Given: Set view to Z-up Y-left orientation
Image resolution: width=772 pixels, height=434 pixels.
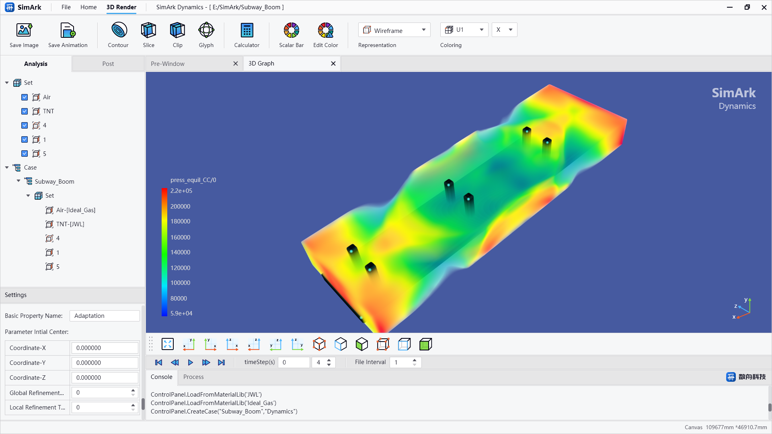Looking at the screenshot, I should click(275, 344).
